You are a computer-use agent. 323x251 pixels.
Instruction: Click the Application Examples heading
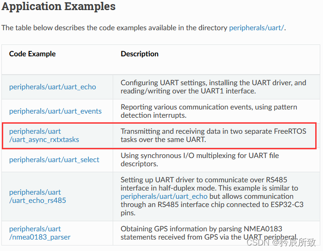[59, 7]
